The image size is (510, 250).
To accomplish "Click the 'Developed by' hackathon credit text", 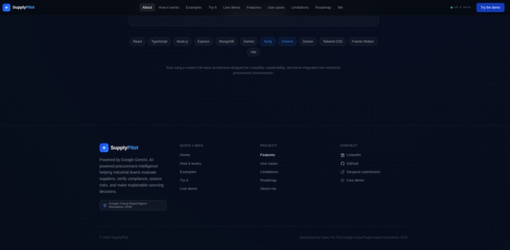I will (x=353, y=237).
